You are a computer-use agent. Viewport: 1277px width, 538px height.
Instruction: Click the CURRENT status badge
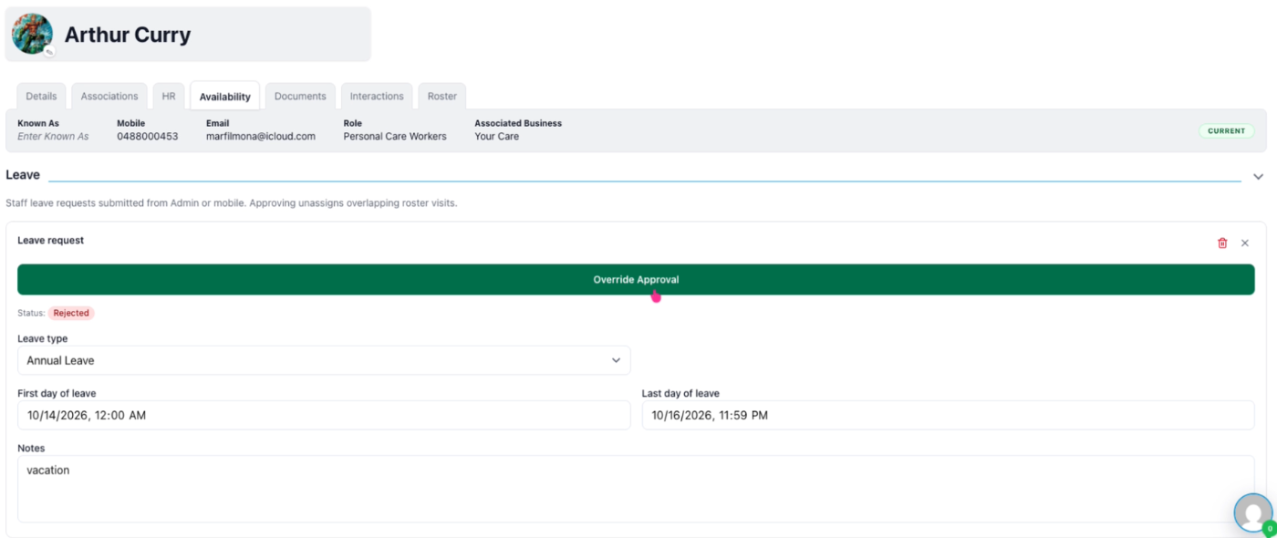tap(1227, 130)
